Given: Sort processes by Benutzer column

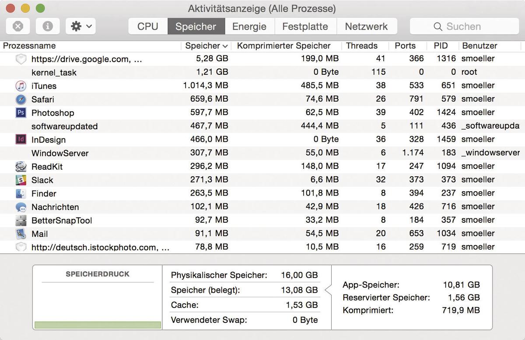Looking at the screenshot, I should pyautogui.click(x=480, y=46).
